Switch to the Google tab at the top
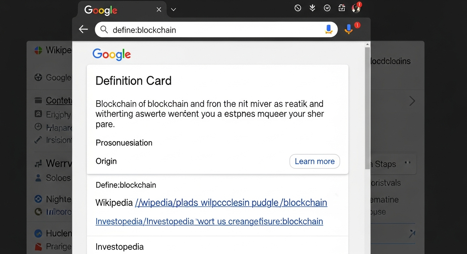This screenshot has width=467, height=254. click(100, 10)
